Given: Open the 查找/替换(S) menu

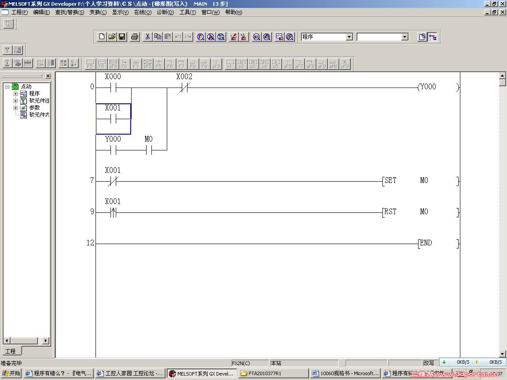Looking at the screenshot, I should click(x=70, y=12).
